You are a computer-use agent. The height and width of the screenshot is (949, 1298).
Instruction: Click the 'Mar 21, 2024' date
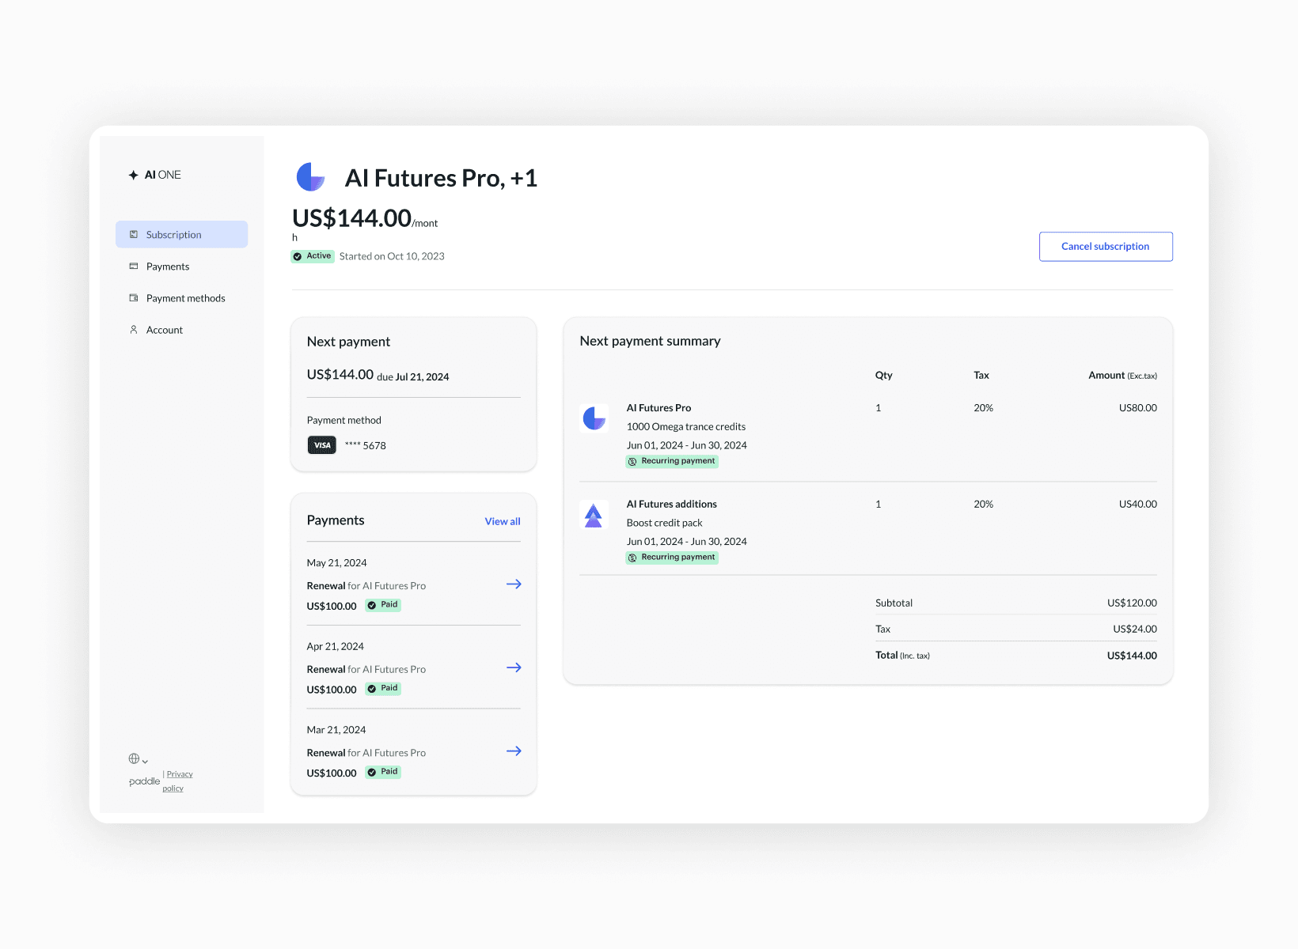[x=336, y=730]
